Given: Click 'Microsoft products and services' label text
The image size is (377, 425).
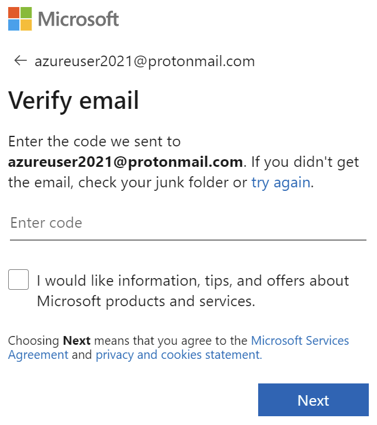Looking at the screenshot, I should pos(146,301).
